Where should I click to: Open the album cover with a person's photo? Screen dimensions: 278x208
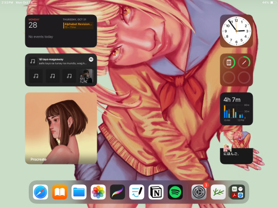click(x=86, y=76)
